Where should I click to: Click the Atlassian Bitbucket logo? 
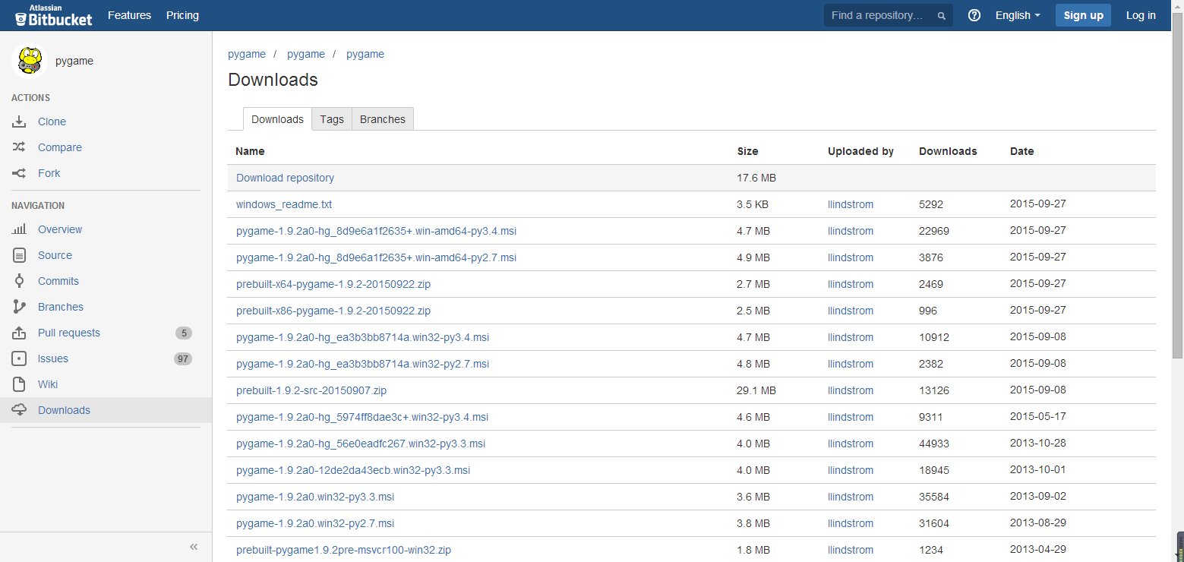(55, 15)
